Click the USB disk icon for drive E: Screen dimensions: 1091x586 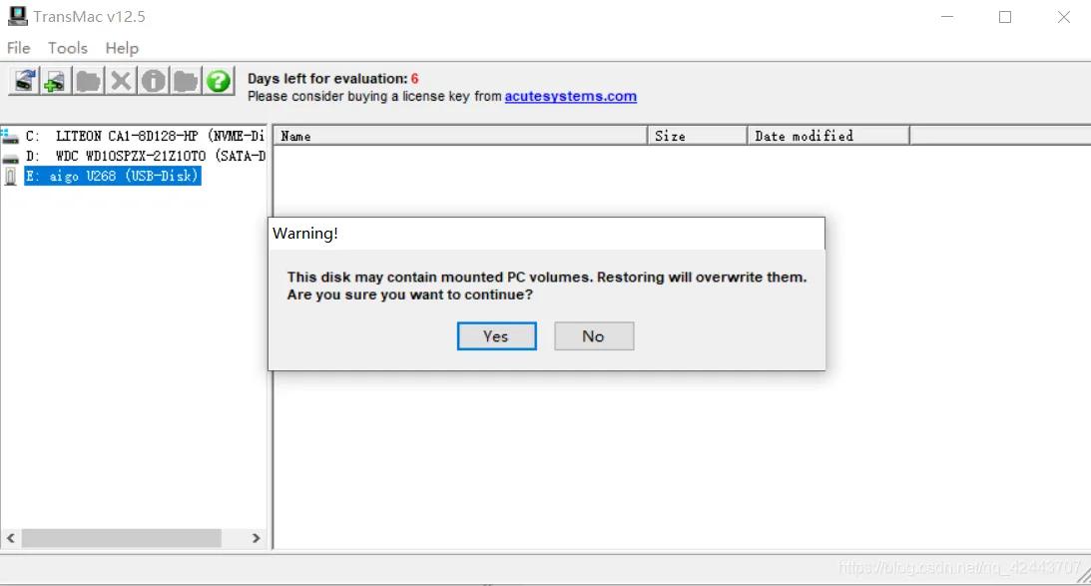10,176
